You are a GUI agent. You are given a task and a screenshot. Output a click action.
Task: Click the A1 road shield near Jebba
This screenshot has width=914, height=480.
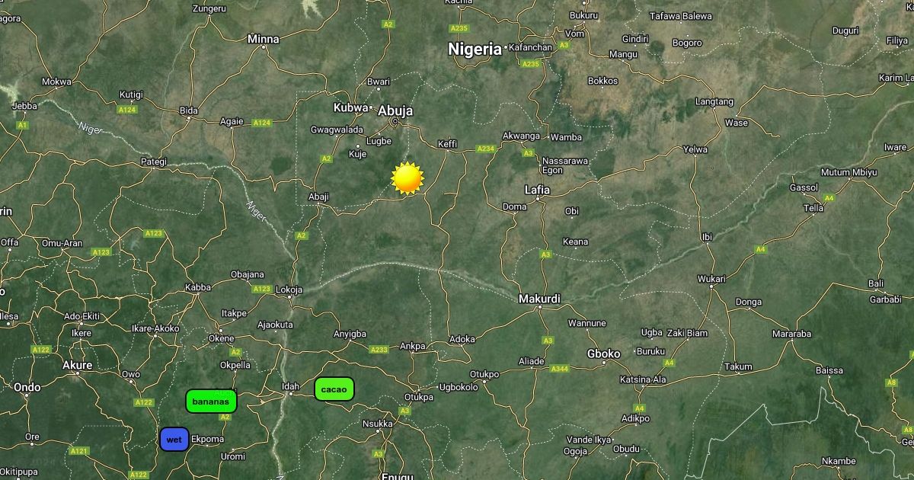[21, 124]
